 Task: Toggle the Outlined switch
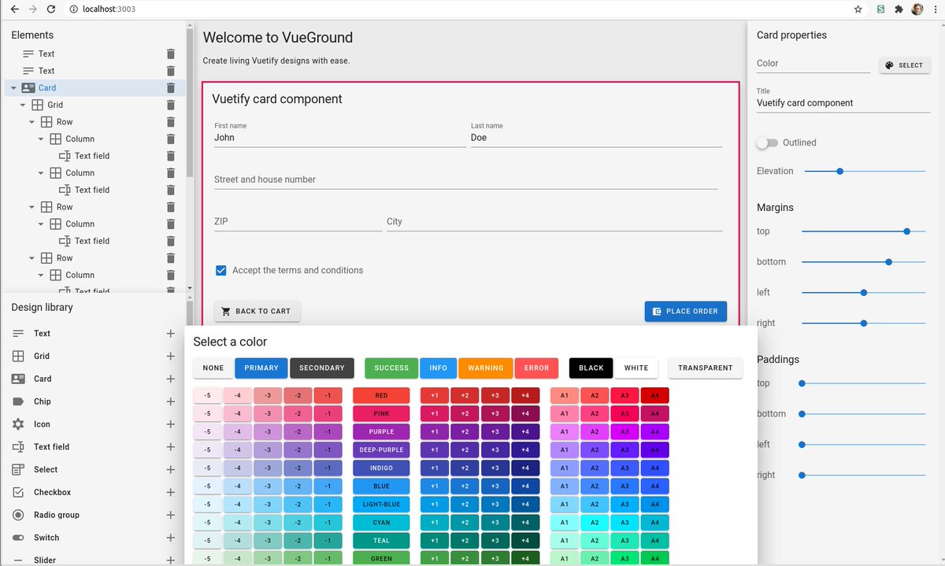767,142
